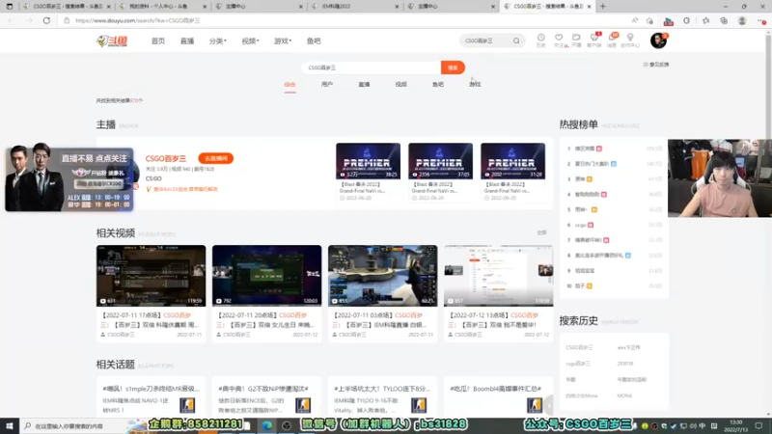Click the start broadcast camera icon
This screenshot has width=772, height=434.
point(576,41)
